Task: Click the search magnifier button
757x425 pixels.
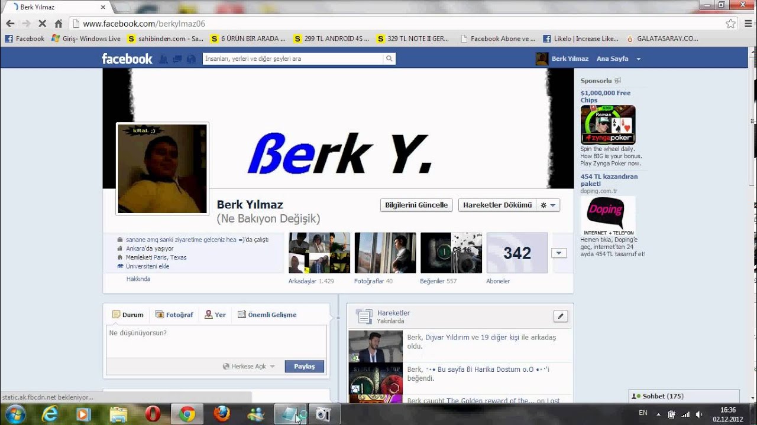Action: tap(389, 58)
